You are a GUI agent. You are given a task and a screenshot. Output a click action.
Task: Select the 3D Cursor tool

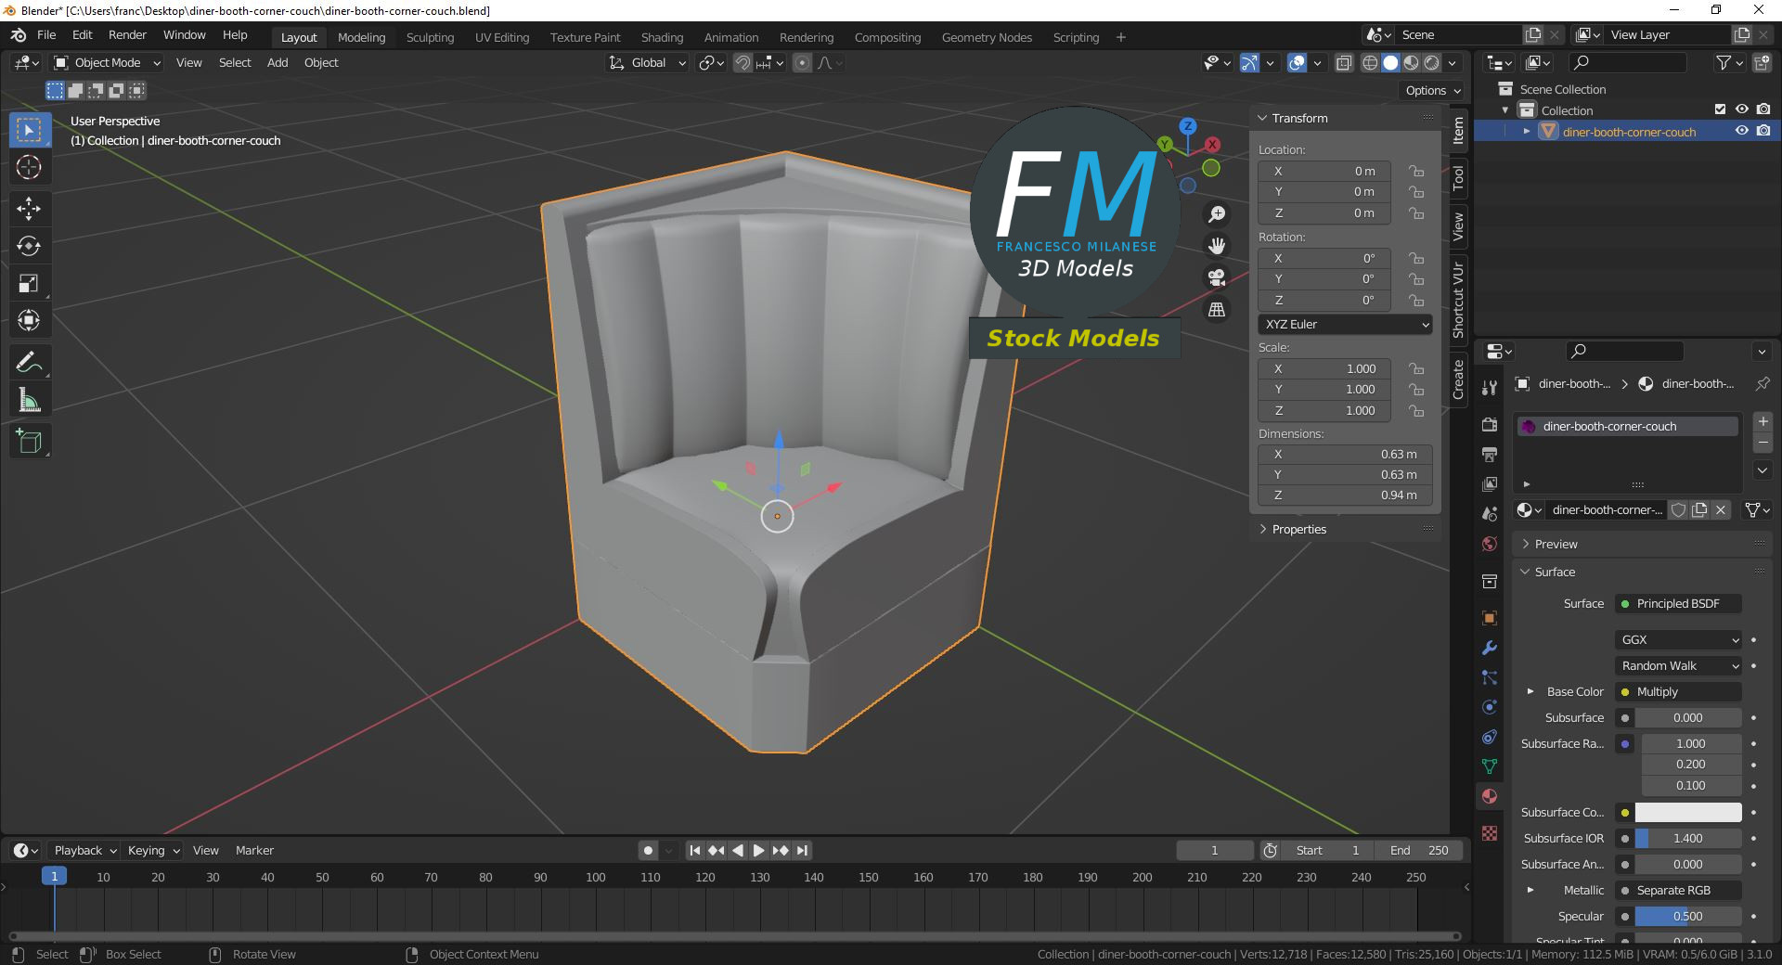coord(29,168)
